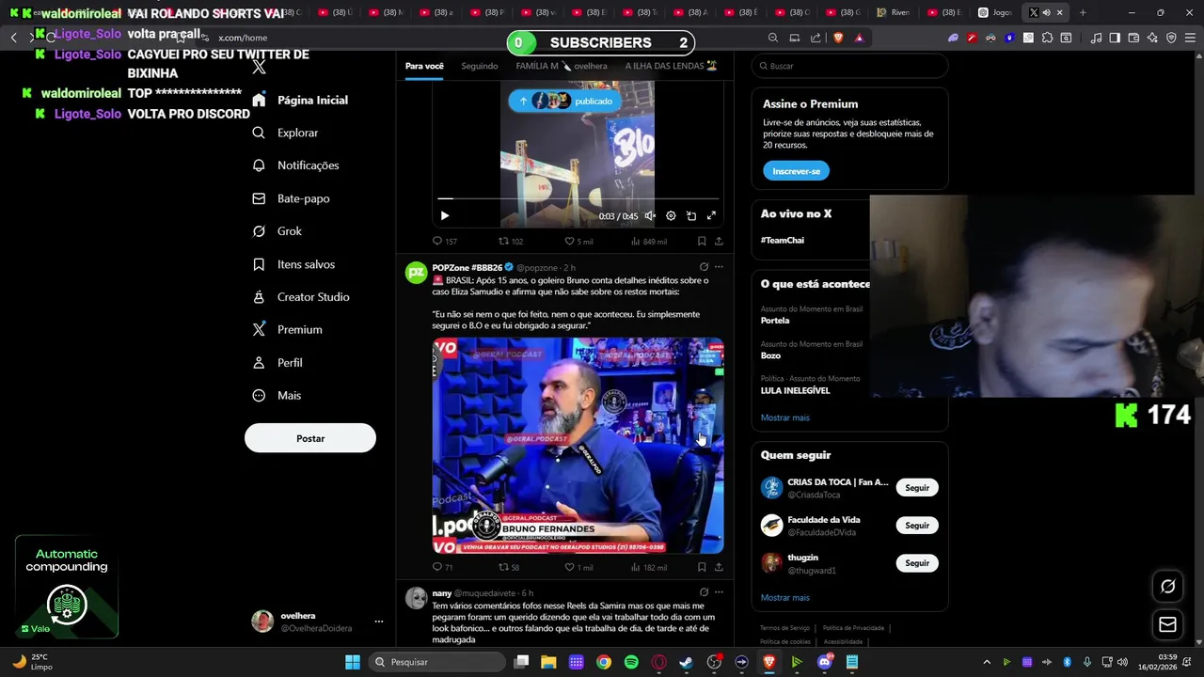Open the Windows Start menu
Screen dimensions: 1204x677
coord(353,662)
